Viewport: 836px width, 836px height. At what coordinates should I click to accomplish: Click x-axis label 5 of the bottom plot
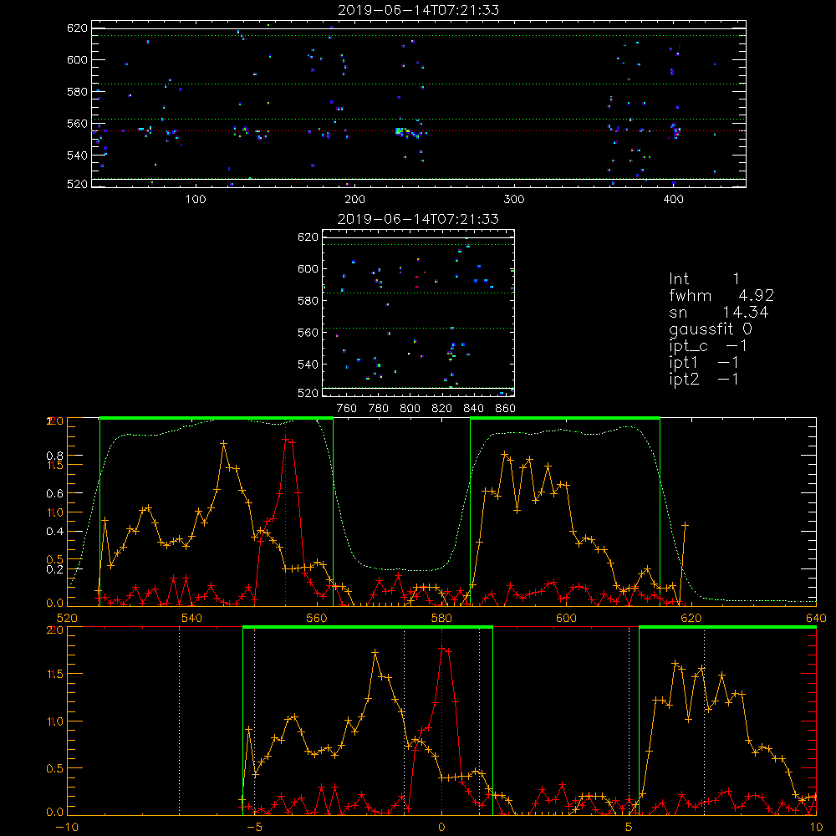click(629, 828)
